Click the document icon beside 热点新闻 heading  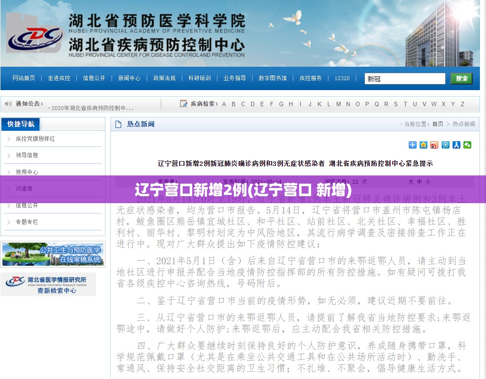[118, 124]
